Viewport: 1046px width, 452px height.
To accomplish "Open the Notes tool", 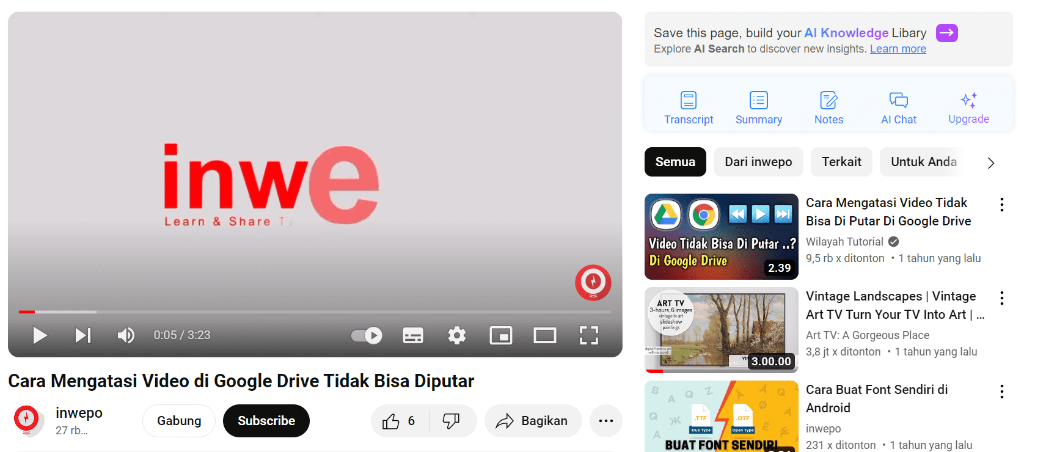I will pyautogui.click(x=829, y=108).
